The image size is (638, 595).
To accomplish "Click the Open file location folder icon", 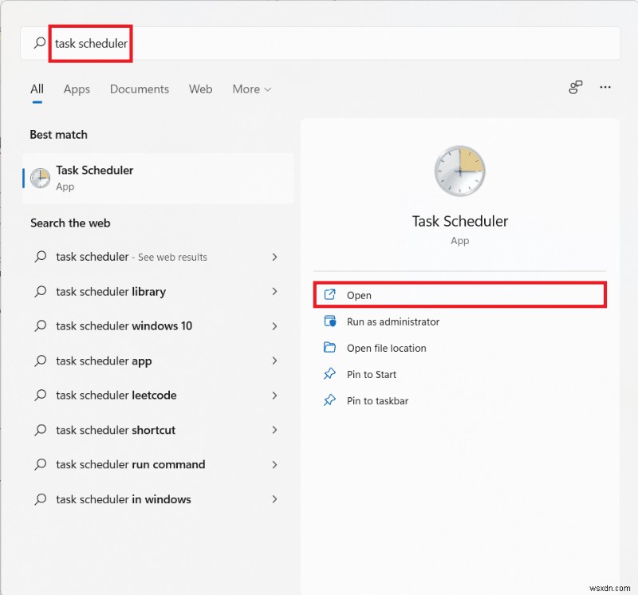I will tap(329, 348).
